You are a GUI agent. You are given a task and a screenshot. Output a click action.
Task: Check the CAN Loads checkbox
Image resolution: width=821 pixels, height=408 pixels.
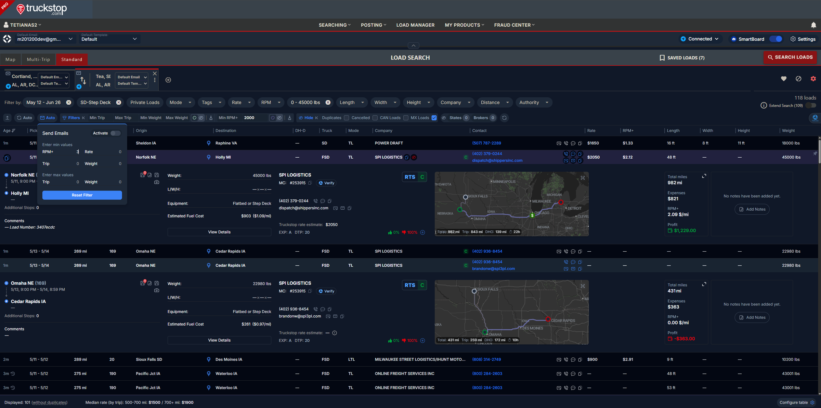[406, 118]
